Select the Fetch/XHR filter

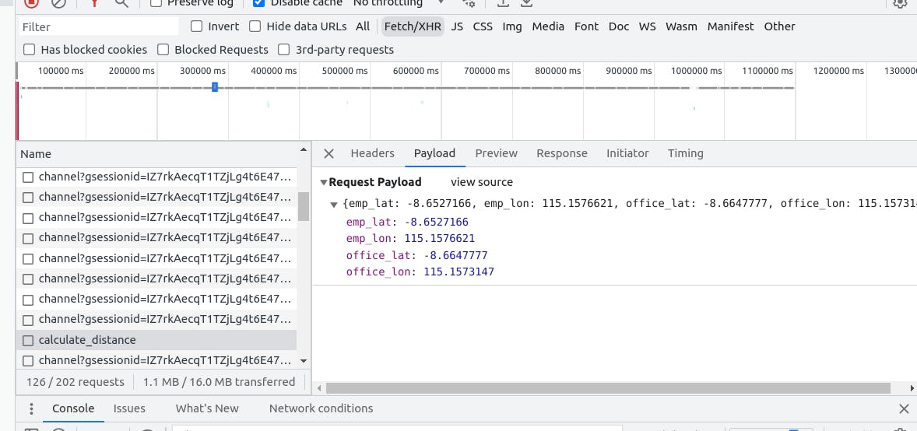[413, 26]
